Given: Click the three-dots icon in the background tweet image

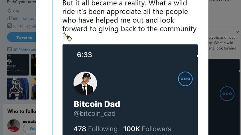Looking at the screenshot, I should pyautogui.click(x=227, y=94).
